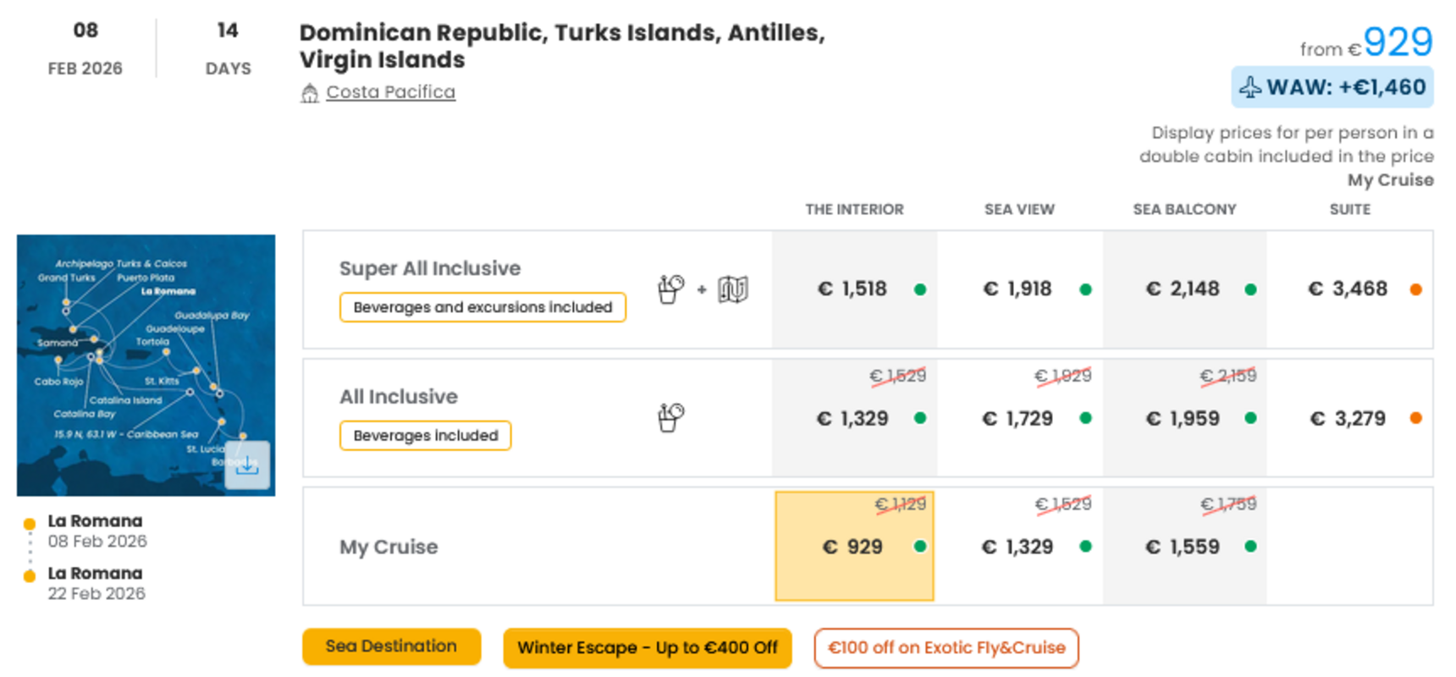Click the WAW: +€1,460 flight badge
The image size is (1456, 677).
click(1332, 87)
